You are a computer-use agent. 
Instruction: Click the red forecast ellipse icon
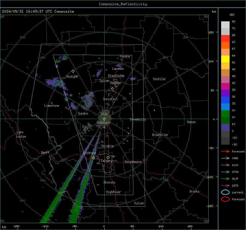pos(225,199)
